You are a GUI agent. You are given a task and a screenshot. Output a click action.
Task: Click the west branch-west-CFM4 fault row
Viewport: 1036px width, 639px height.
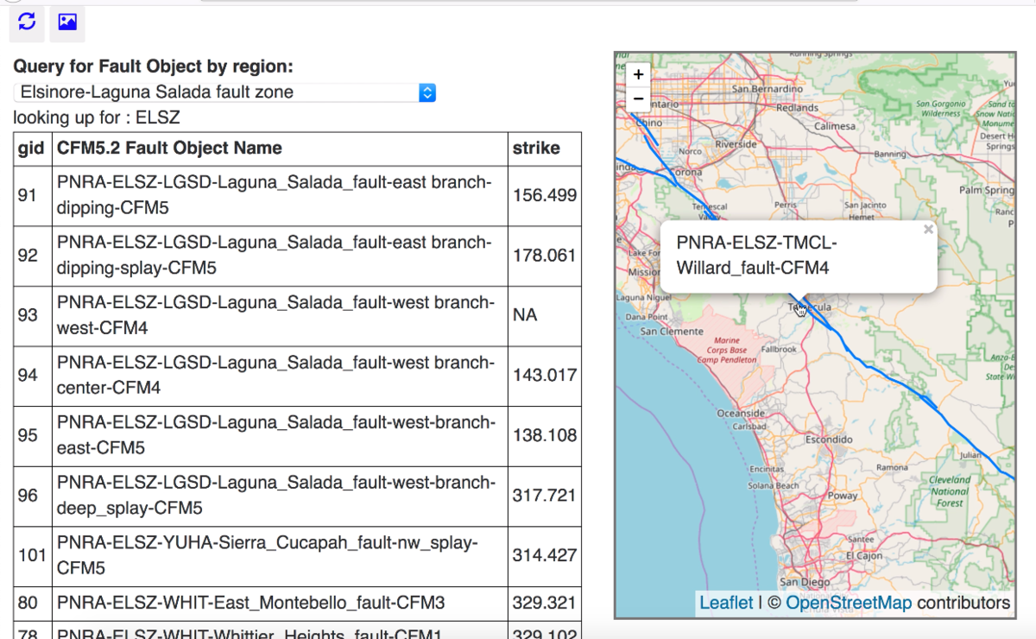(x=274, y=315)
